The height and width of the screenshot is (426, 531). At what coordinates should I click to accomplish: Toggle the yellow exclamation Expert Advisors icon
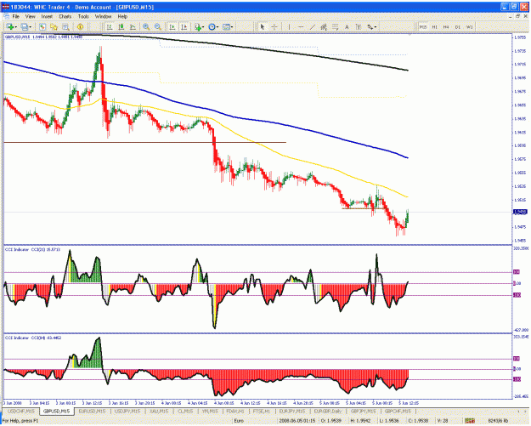[x=80, y=26]
